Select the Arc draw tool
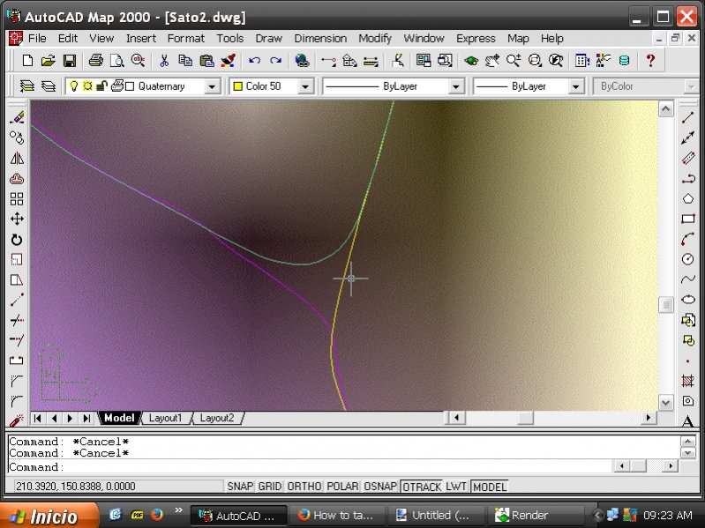Viewport: 705px width, 528px height. tap(688, 239)
